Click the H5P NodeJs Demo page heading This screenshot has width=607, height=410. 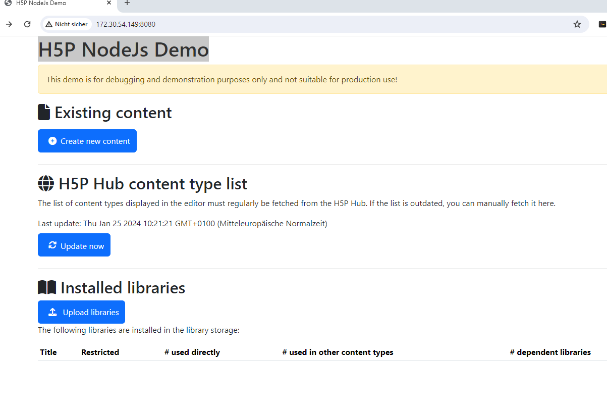[123, 49]
